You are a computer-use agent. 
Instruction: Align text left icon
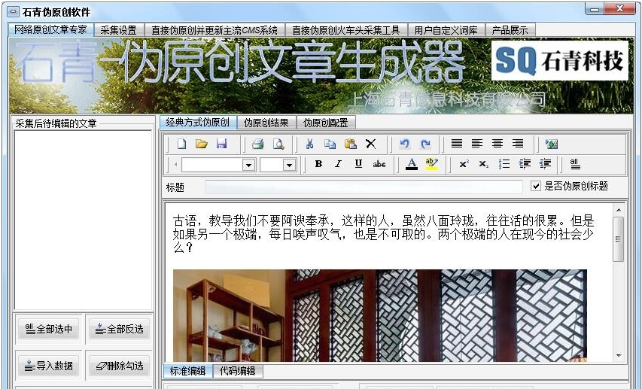click(x=477, y=143)
